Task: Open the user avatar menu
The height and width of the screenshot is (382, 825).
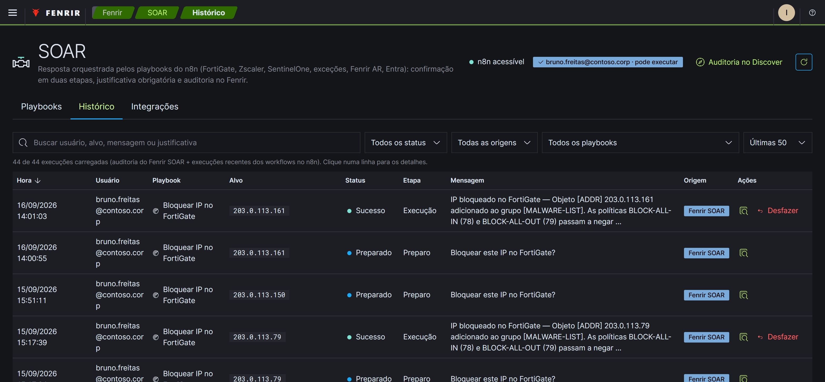Action: pos(786,12)
